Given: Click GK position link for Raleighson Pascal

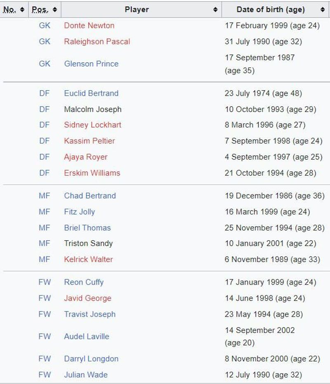Looking at the screenshot, I should [x=45, y=41].
